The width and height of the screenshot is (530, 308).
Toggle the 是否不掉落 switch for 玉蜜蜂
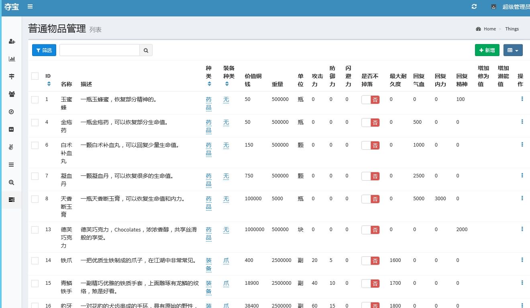pos(370,100)
